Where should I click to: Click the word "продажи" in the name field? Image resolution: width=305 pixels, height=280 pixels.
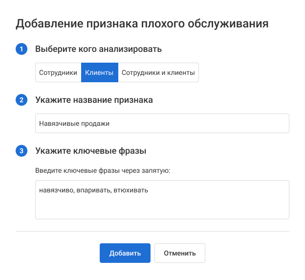(96, 124)
